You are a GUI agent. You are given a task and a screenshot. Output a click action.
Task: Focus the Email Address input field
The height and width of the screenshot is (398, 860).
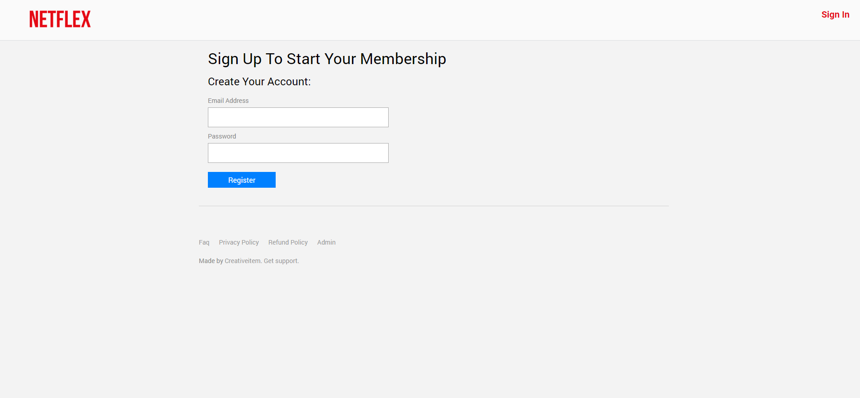(298, 117)
